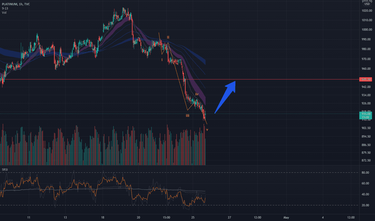Screen dimensions: 375x221
Task: Click the 902.50 price axis label
Action: coord(367,128)
